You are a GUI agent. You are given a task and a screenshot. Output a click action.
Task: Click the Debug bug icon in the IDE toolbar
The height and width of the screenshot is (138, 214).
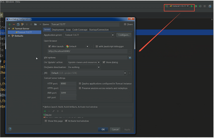[196, 6]
